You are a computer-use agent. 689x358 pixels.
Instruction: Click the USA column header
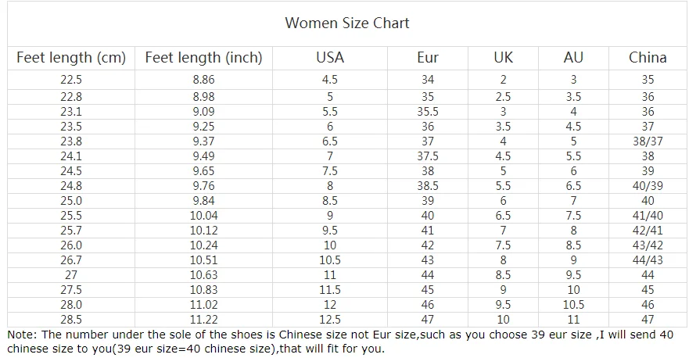pyautogui.click(x=329, y=58)
